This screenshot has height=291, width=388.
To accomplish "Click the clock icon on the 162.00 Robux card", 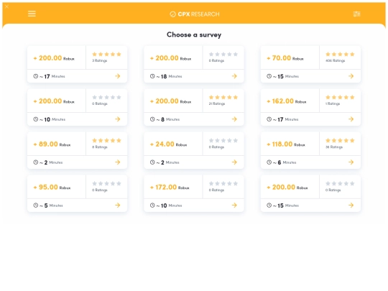I will [269, 119].
